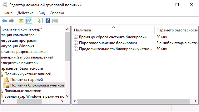This screenshot has height=112, width=199.
Task: Maximize the Group Policy Editor window
Action: pos(177,5)
